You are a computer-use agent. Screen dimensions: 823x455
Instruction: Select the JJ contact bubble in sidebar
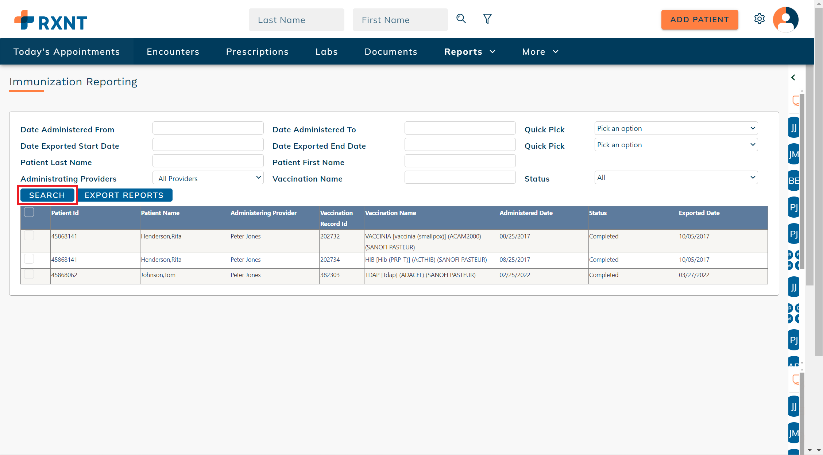click(x=793, y=127)
